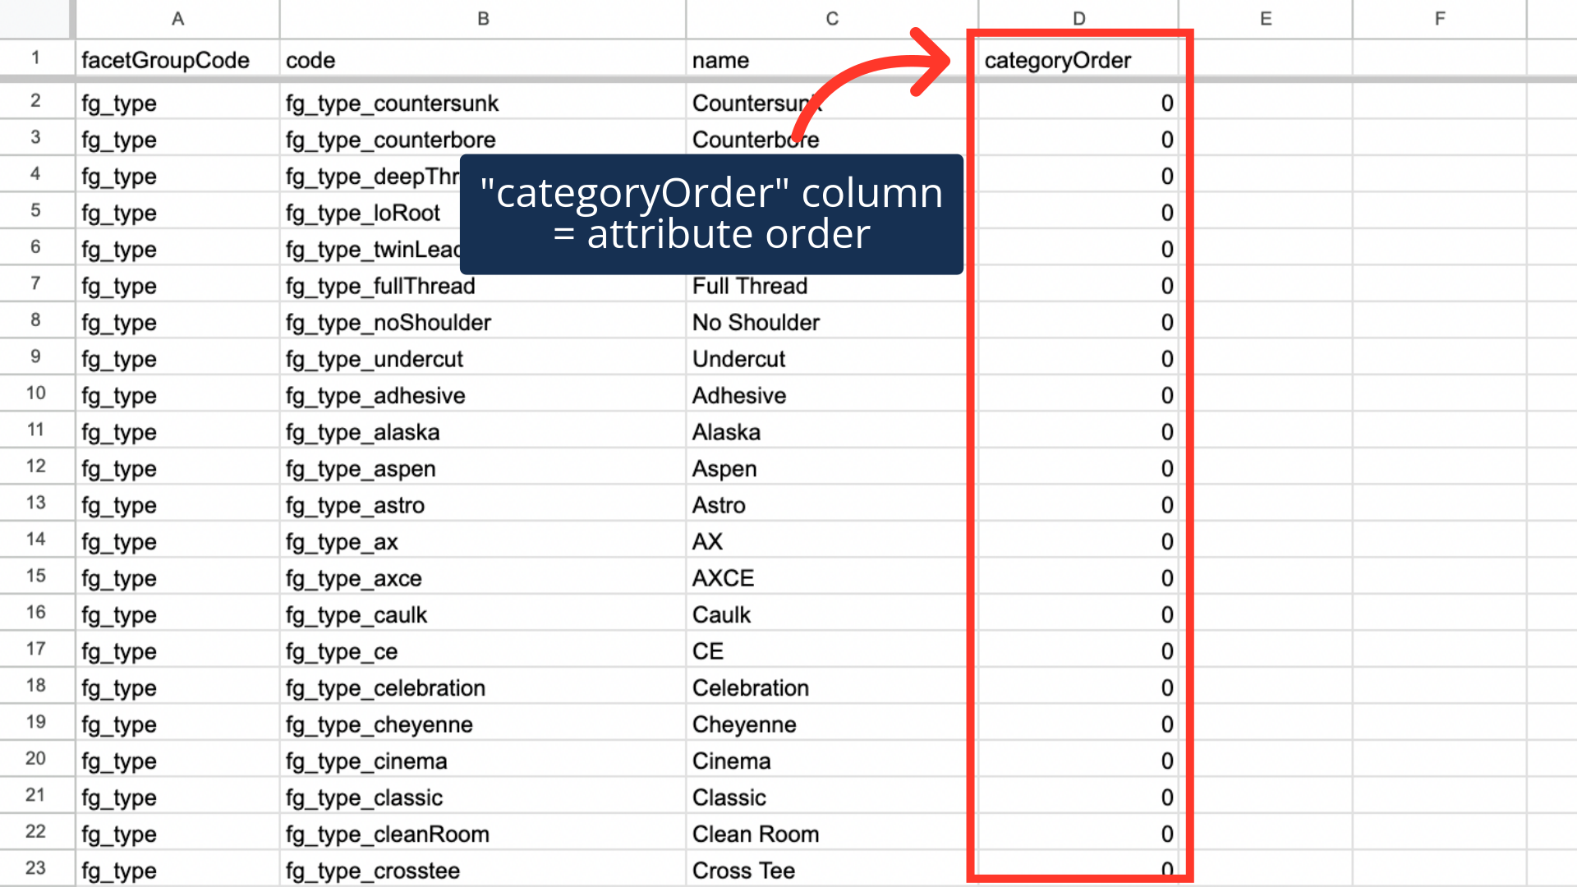1577x887 pixels.
Task: Select the Cross Tee name cell
Action: pyautogui.click(x=743, y=871)
